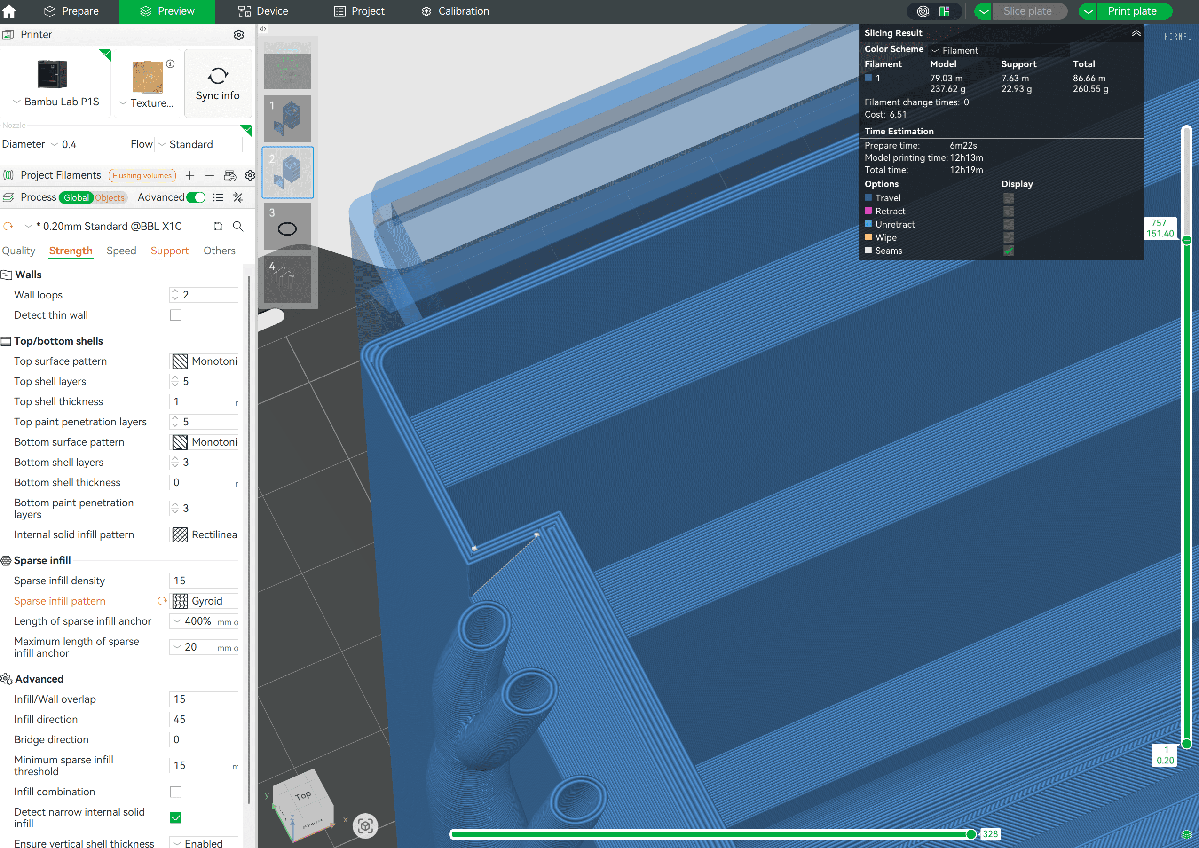Reset the Sparse infill pattern value
This screenshot has width=1199, height=848.
162,601
